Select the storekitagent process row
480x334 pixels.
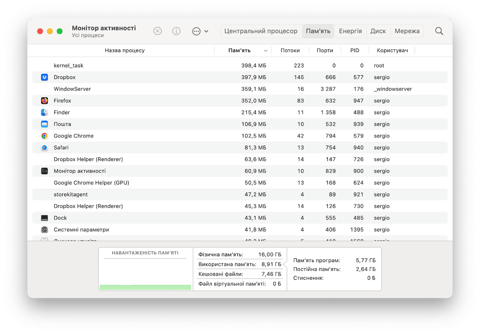pyautogui.click(x=240, y=194)
